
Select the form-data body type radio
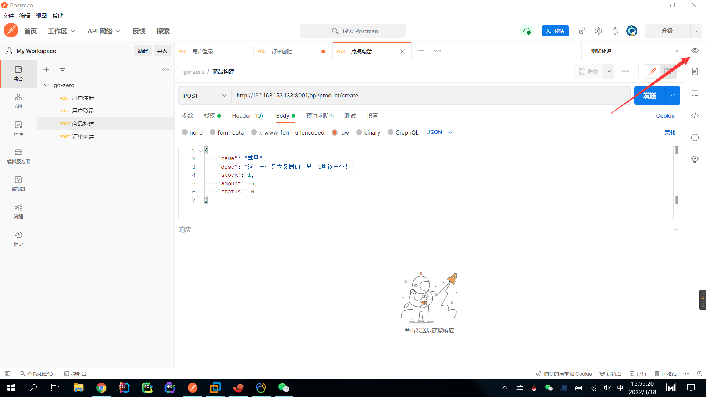tap(213, 132)
